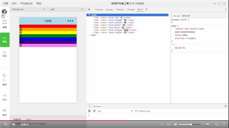The width and height of the screenshot is (229, 128).
Task: Click the width:100% style declaration
Action: point(181,35)
